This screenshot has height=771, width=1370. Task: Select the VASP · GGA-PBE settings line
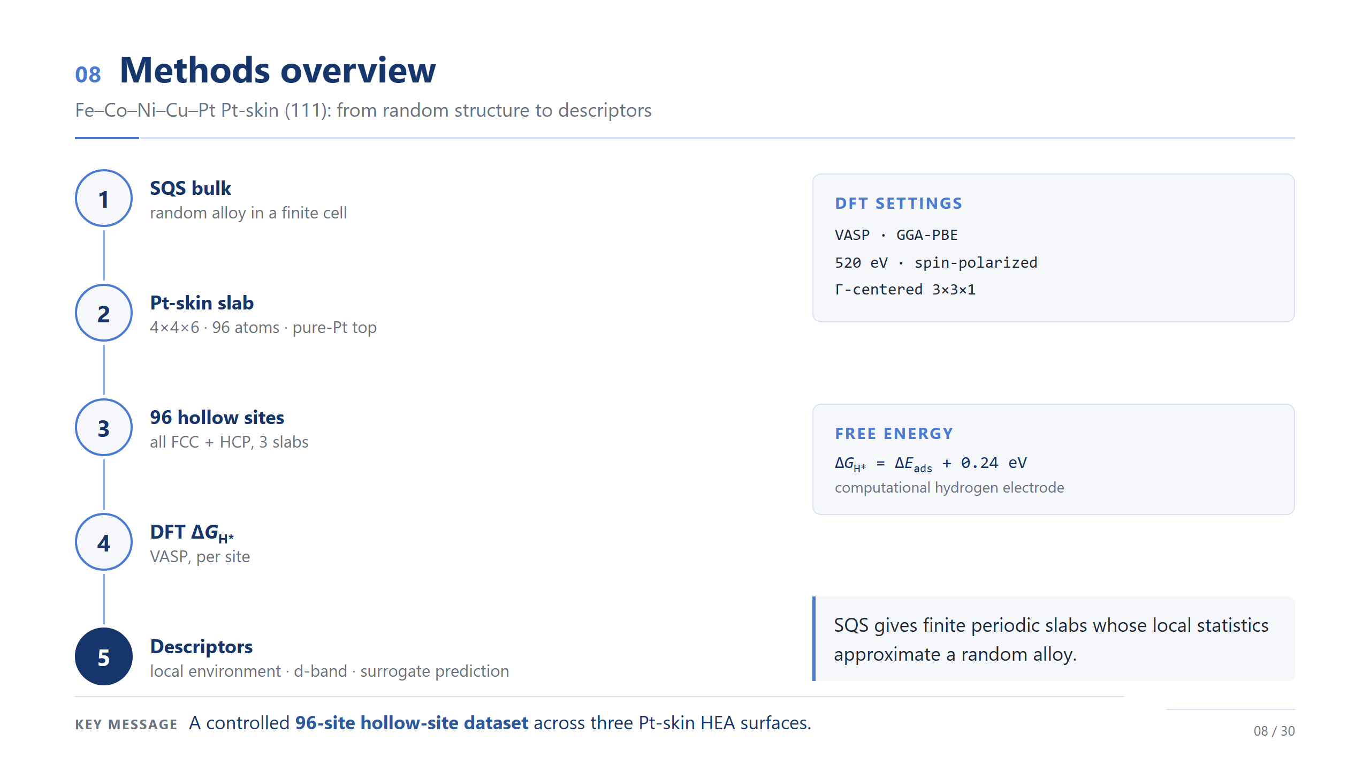coord(896,235)
